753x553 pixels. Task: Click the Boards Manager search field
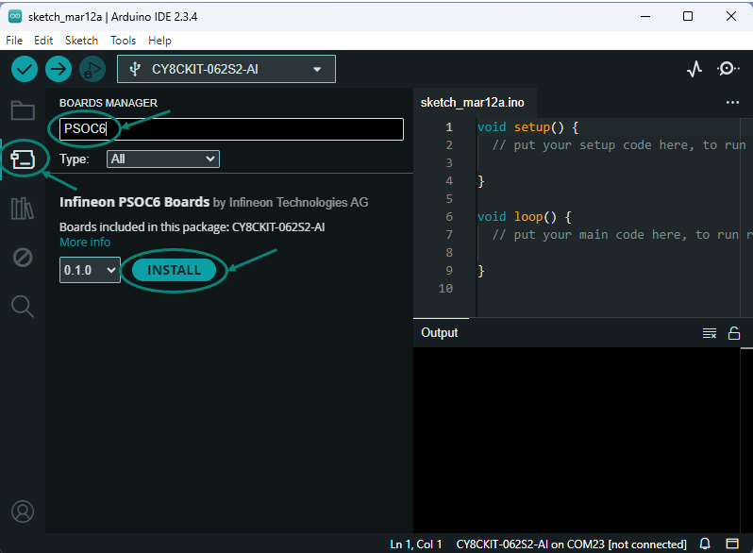(231, 129)
